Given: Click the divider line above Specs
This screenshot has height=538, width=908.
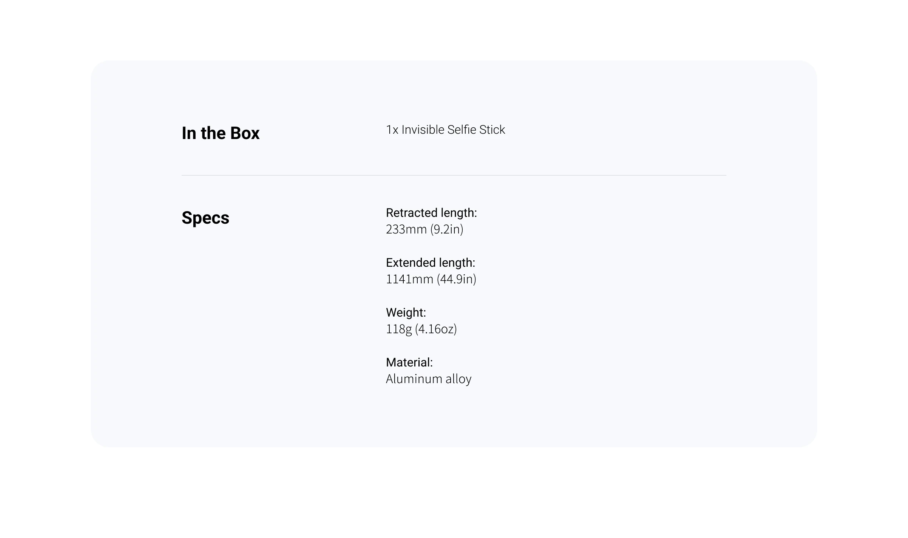Looking at the screenshot, I should click(454, 175).
